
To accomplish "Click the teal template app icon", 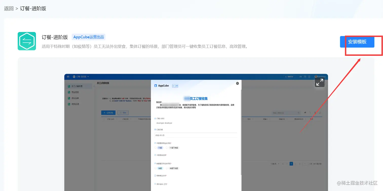I will (x=27, y=41).
